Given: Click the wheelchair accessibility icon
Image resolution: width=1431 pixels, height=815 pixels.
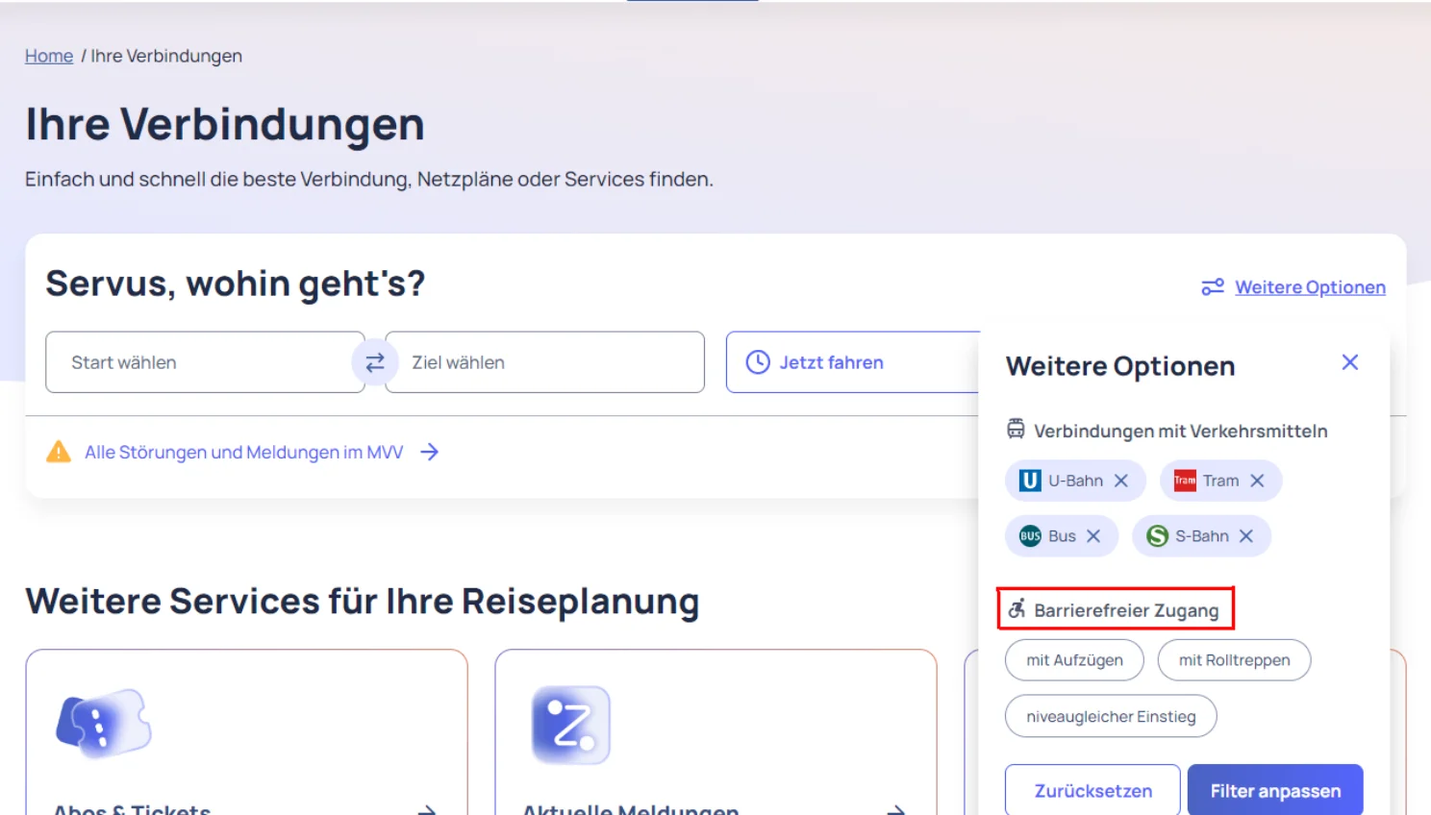Looking at the screenshot, I should click(x=1017, y=608).
